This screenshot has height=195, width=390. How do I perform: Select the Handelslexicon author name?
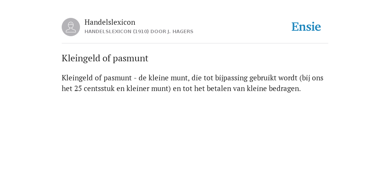[110, 22]
